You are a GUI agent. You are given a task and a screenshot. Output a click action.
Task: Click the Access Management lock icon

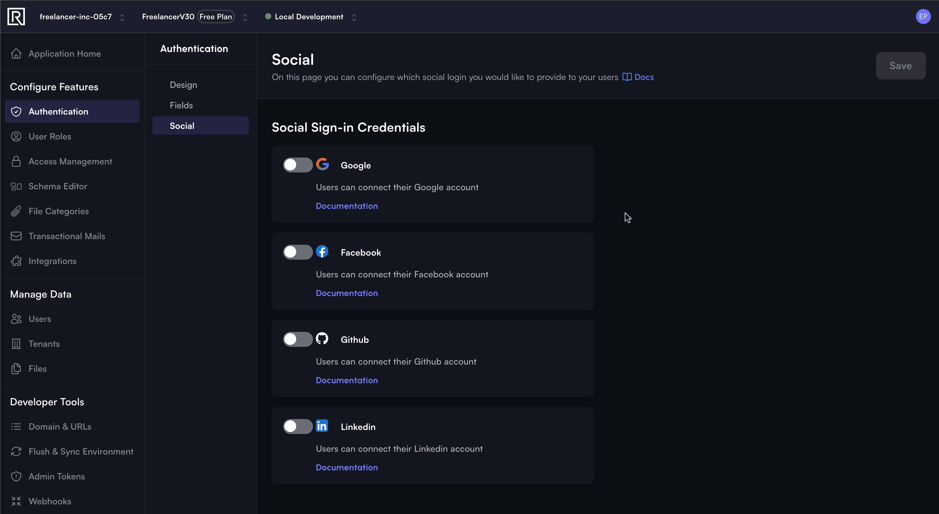[x=16, y=161]
